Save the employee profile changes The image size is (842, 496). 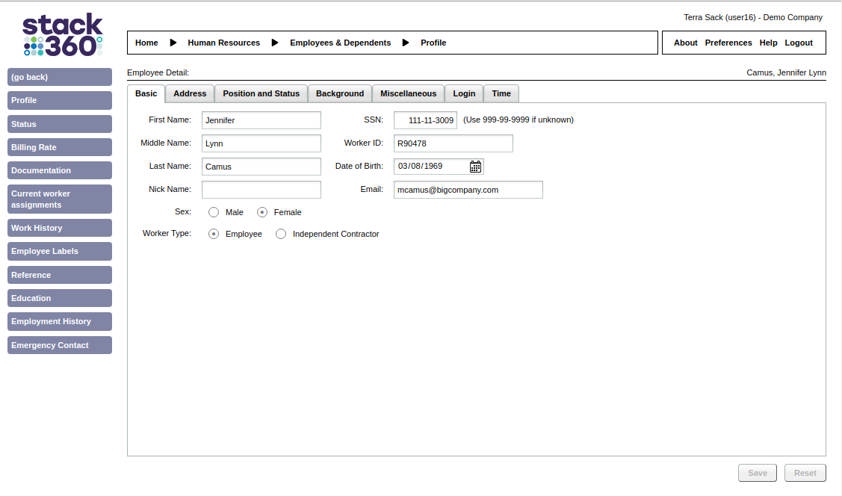(757, 473)
